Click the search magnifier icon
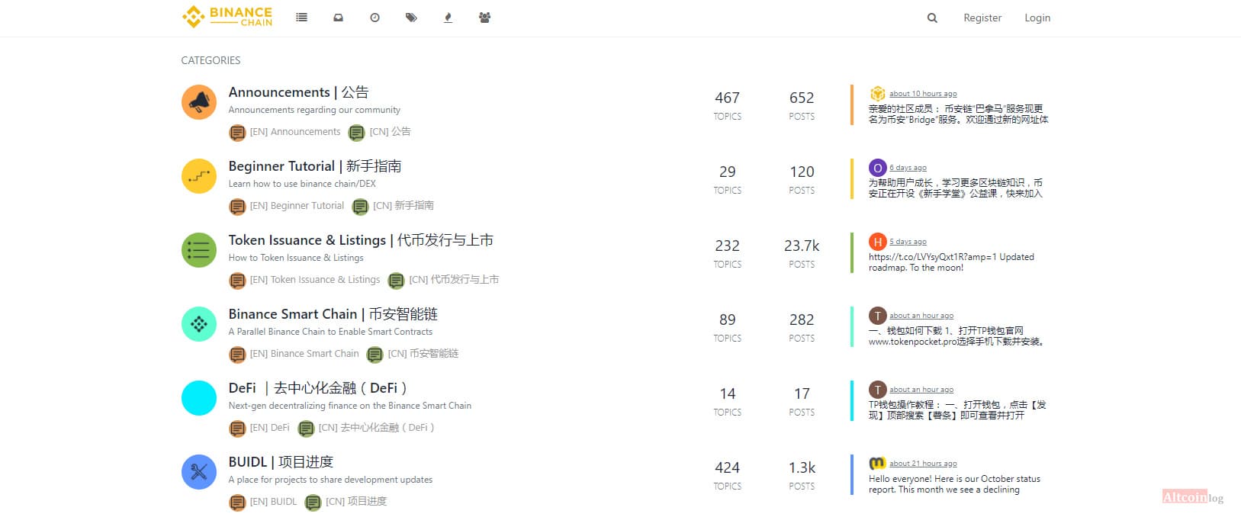 tap(932, 18)
